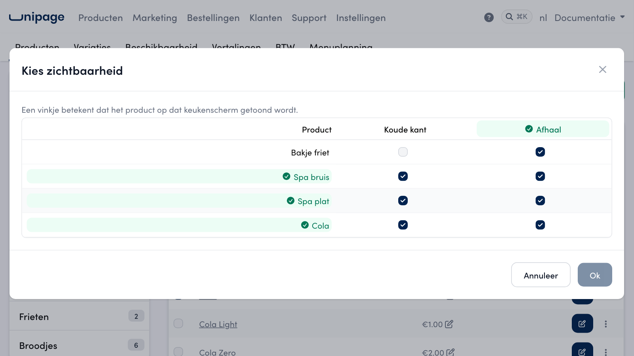
Task: Open Klanten in main navigation
Action: pyautogui.click(x=266, y=18)
